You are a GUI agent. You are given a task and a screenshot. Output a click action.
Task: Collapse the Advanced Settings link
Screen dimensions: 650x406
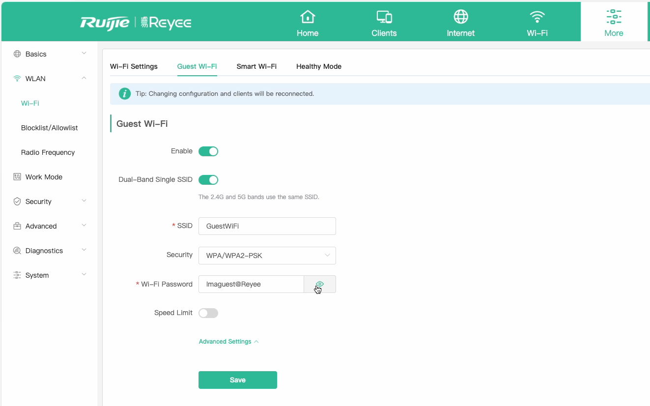[x=228, y=342]
